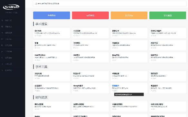Open the Bing学术 card
The width and height of the screenshot is (188, 117).
tap(129, 57)
